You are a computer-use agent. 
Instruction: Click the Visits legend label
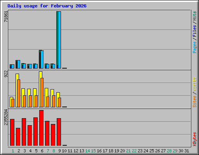point(194,84)
